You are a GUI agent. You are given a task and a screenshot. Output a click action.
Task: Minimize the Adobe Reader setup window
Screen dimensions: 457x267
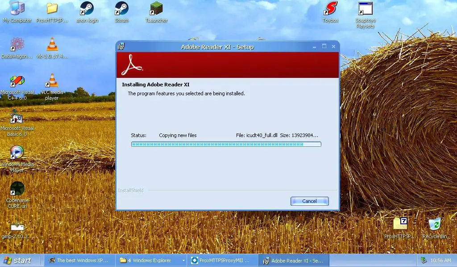click(x=314, y=46)
